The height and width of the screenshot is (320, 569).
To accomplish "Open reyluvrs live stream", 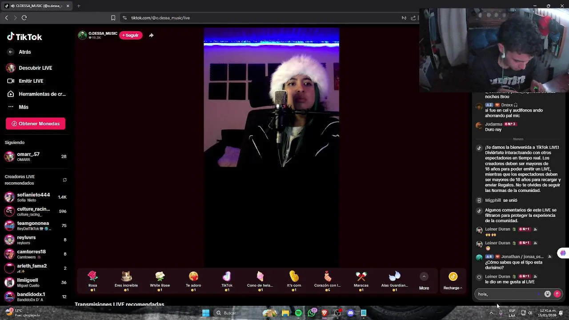I will click(36, 240).
